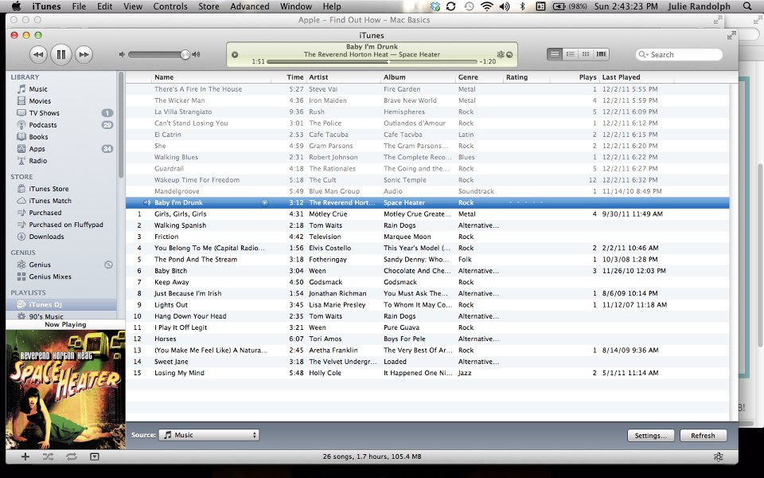Click the plus button to add a playlist
This screenshot has width=764, height=478.
[25, 456]
